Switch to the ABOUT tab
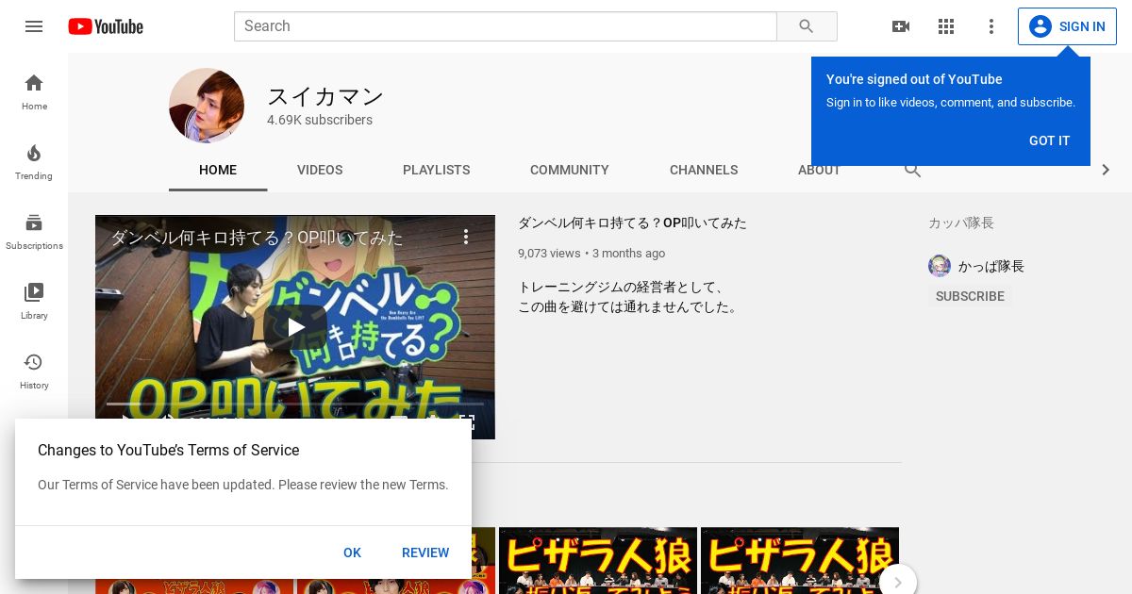 pyautogui.click(x=819, y=170)
